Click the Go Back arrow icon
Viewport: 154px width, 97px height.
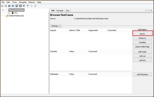tap(2, 6)
